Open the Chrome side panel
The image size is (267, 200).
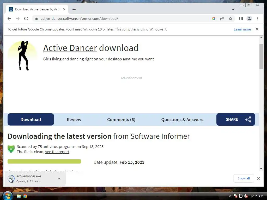[x=241, y=18]
